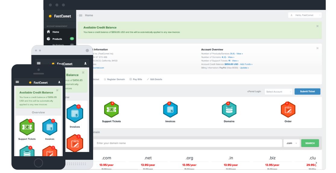Click Add Funds link
Viewport: 336px width, 173px height.
[246, 64]
